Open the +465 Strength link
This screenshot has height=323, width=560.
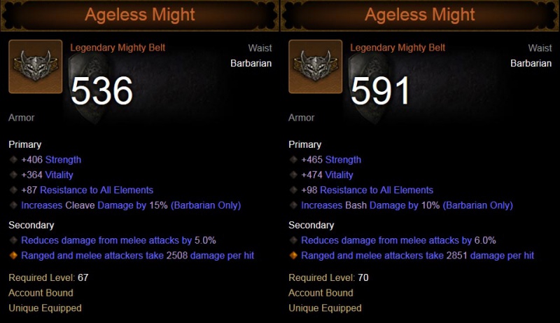(x=331, y=160)
